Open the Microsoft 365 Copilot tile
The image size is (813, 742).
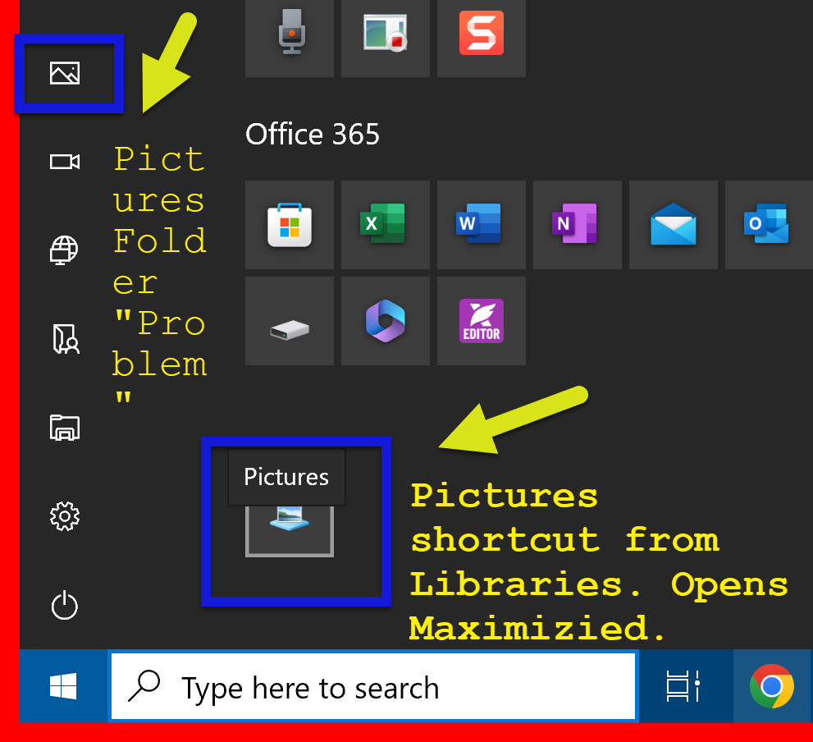click(x=385, y=321)
